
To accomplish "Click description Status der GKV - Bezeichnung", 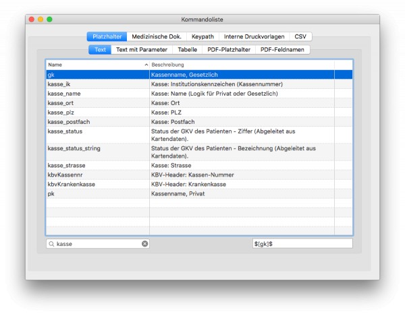I will (234, 152).
